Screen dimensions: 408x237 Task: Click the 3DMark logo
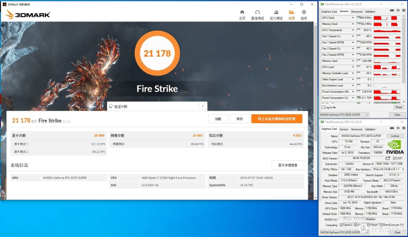(28, 14)
